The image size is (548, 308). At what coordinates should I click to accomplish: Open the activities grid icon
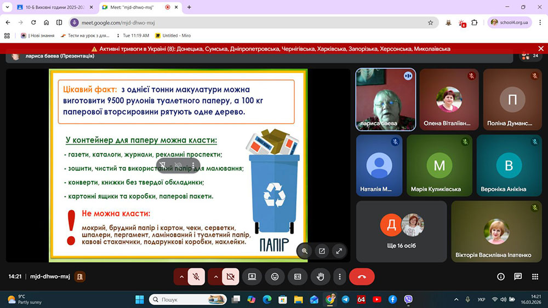[535, 277]
